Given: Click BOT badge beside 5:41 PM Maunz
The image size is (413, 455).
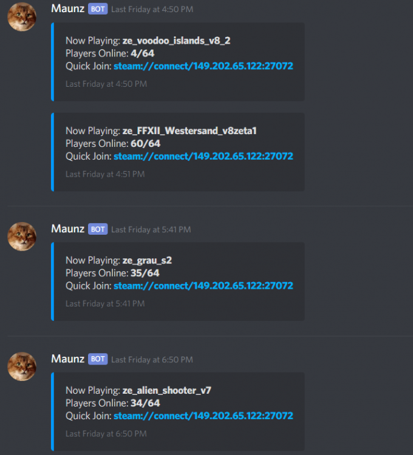Looking at the screenshot, I should tap(98, 229).
